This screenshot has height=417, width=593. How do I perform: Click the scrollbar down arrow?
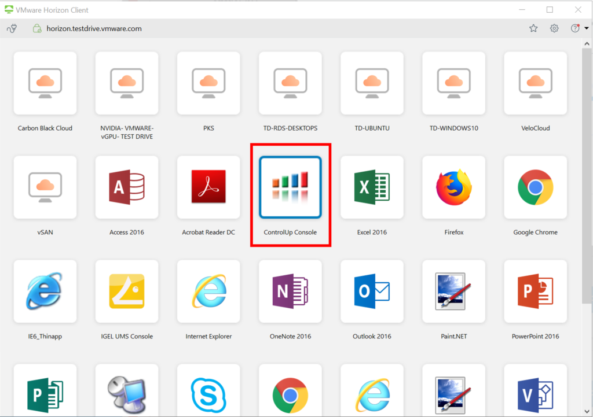point(587,411)
